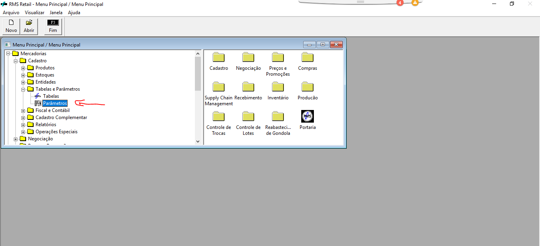Select the Parâmetros tree item

click(55, 103)
